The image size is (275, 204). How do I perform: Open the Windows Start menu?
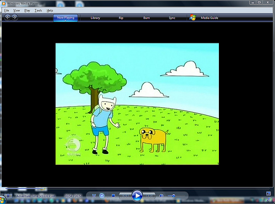coord(2,200)
